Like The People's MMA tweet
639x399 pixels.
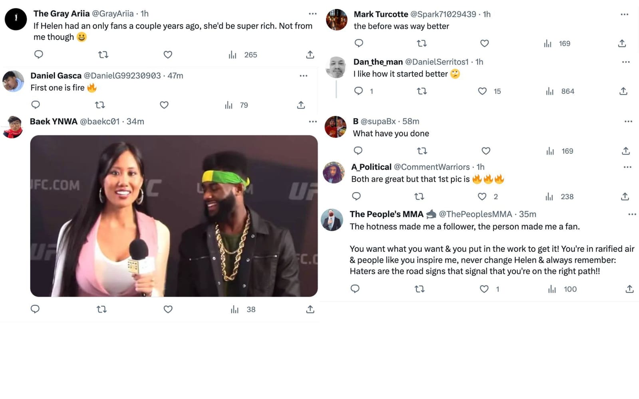pos(484,289)
